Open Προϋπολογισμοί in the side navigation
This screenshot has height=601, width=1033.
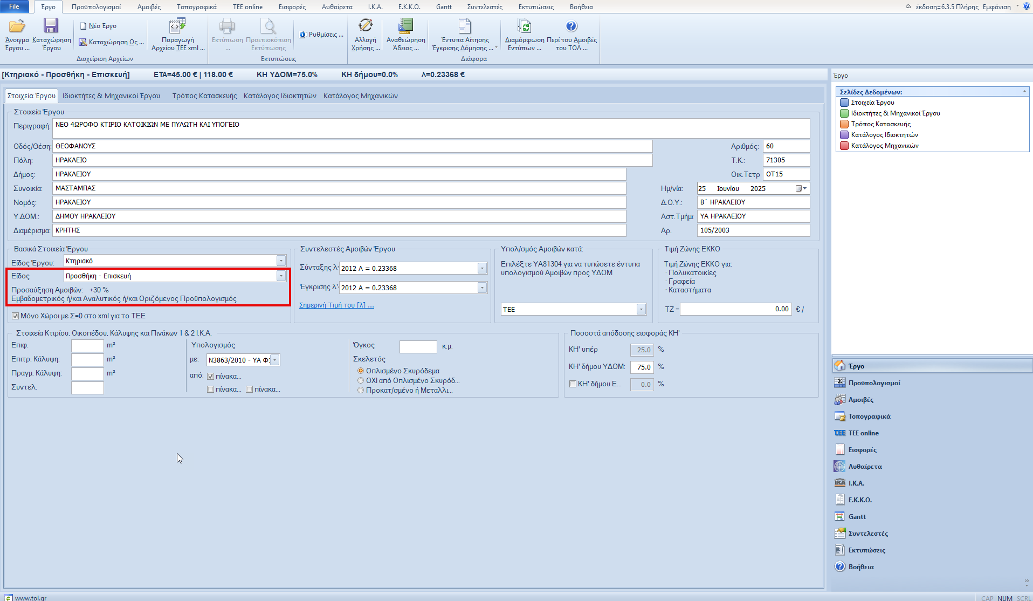[x=874, y=383]
